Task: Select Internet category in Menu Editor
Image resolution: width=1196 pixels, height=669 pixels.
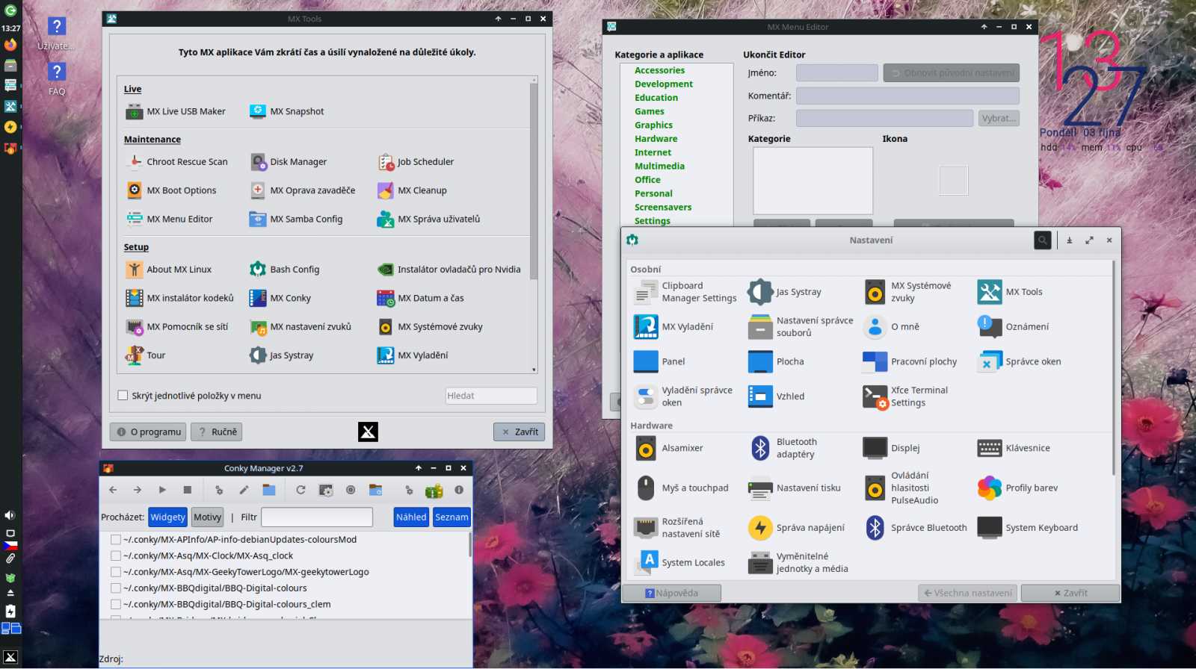Action: [653, 153]
